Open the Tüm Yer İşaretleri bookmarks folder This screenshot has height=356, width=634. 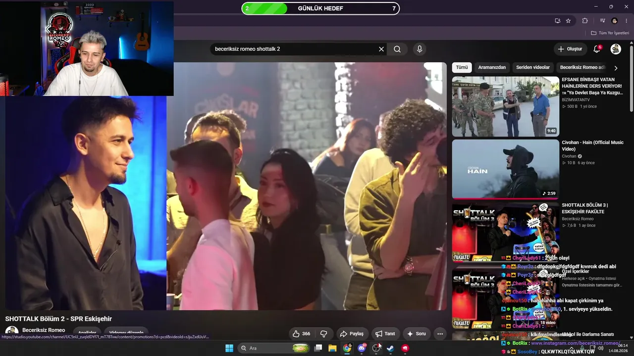click(610, 33)
